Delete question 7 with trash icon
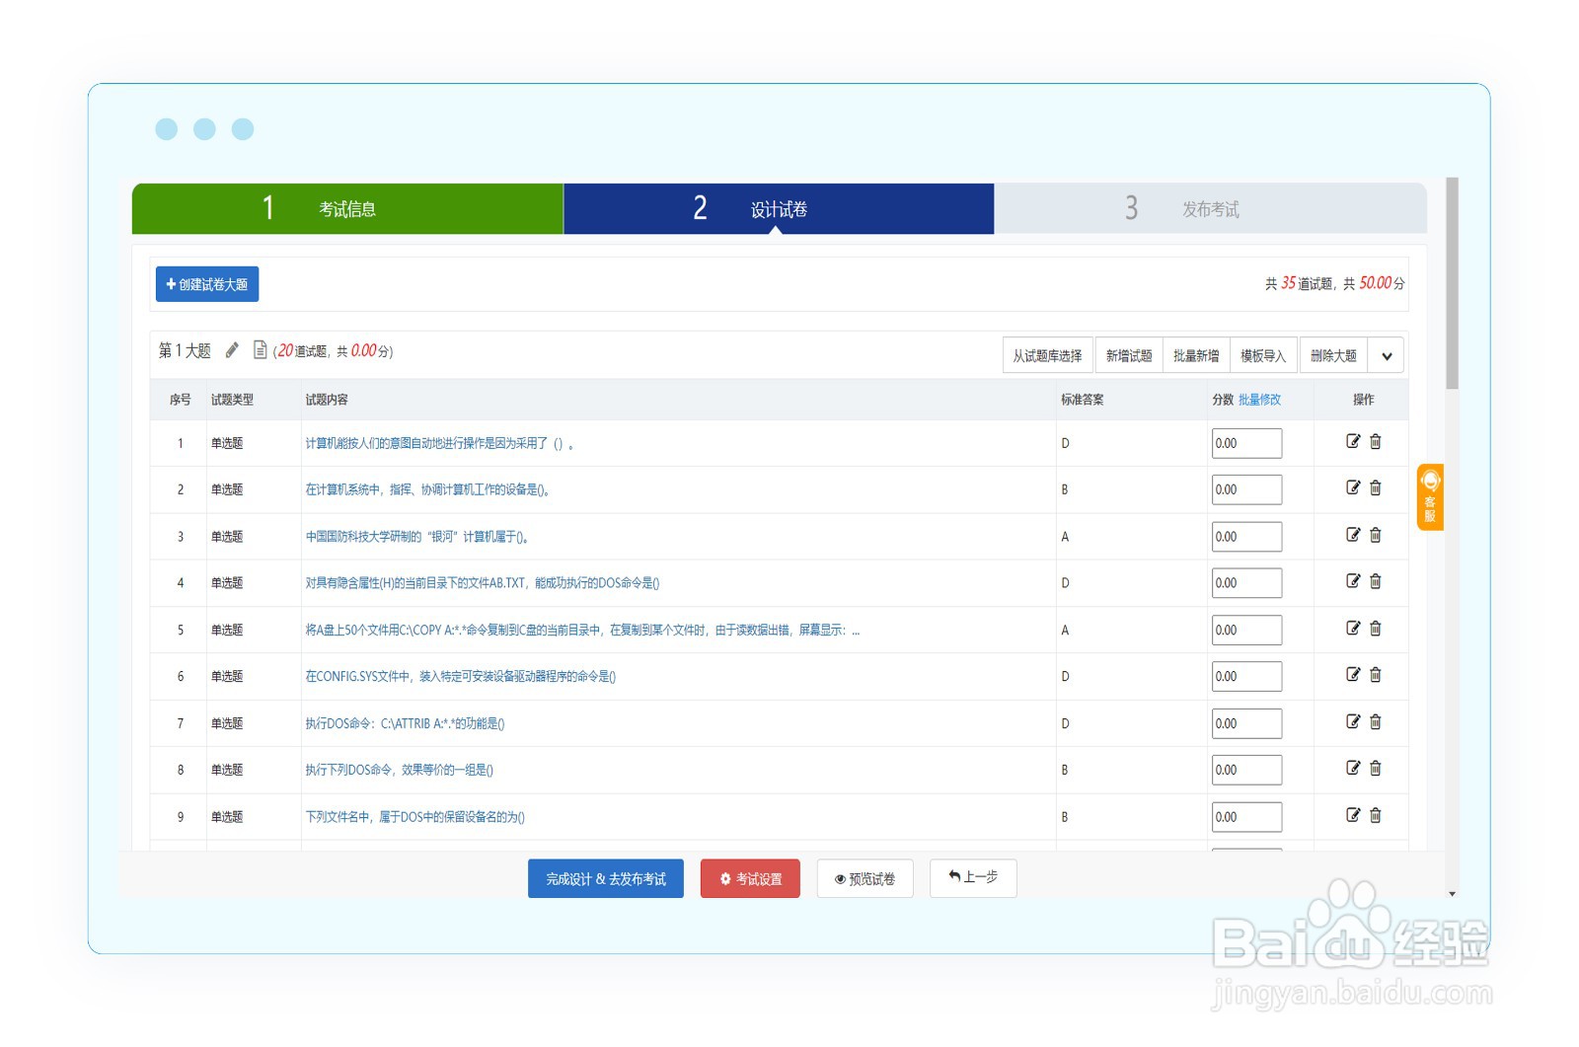The image size is (1579, 1047). [x=1375, y=721]
